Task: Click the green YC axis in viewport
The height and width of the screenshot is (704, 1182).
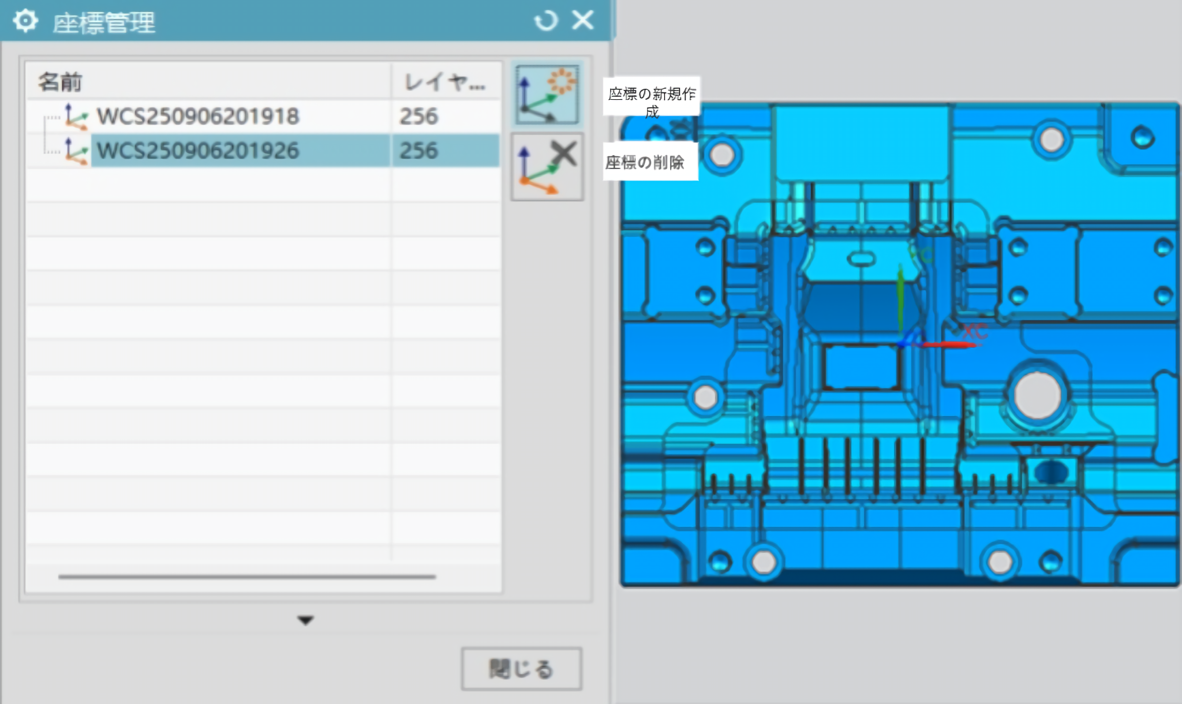Action: pyautogui.click(x=900, y=300)
